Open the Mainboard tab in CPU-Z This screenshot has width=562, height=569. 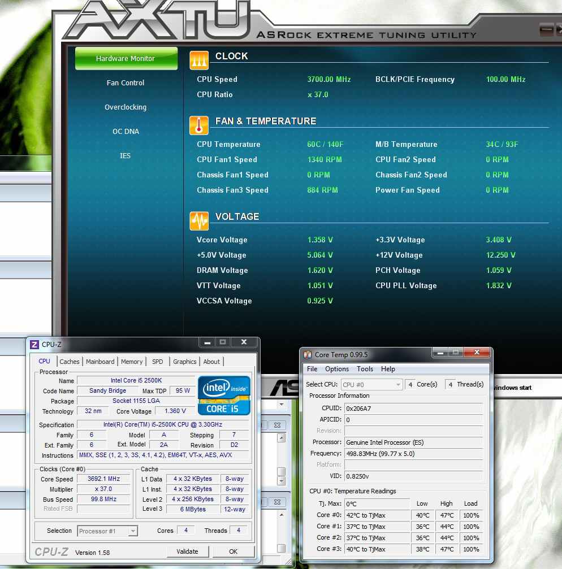(100, 362)
